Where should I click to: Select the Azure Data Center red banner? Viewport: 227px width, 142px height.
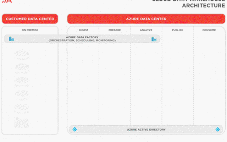[x=146, y=19]
